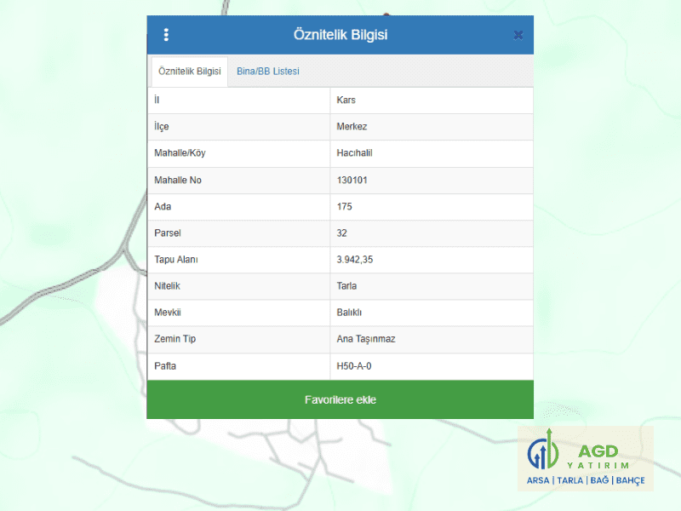Click the Hacıhalil Mahalle/Köy value
The width and height of the screenshot is (681, 511).
coord(355,153)
